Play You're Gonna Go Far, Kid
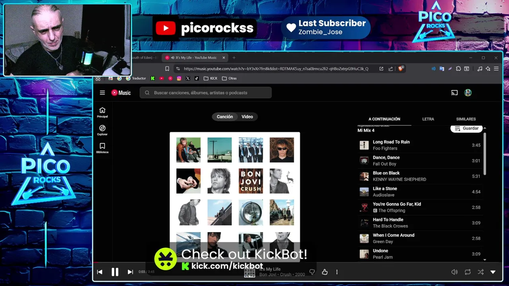Viewport: 509px width, 286px height. pyautogui.click(x=420, y=207)
